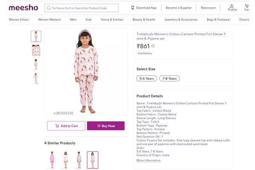Select the 7-8 Years size
The height and width of the screenshot is (170, 255).
click(x=169, y=79)
